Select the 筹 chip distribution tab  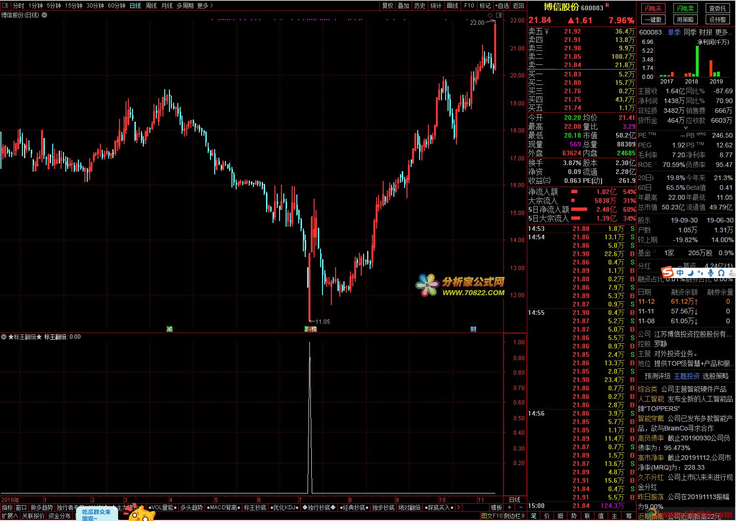point(629,516)
